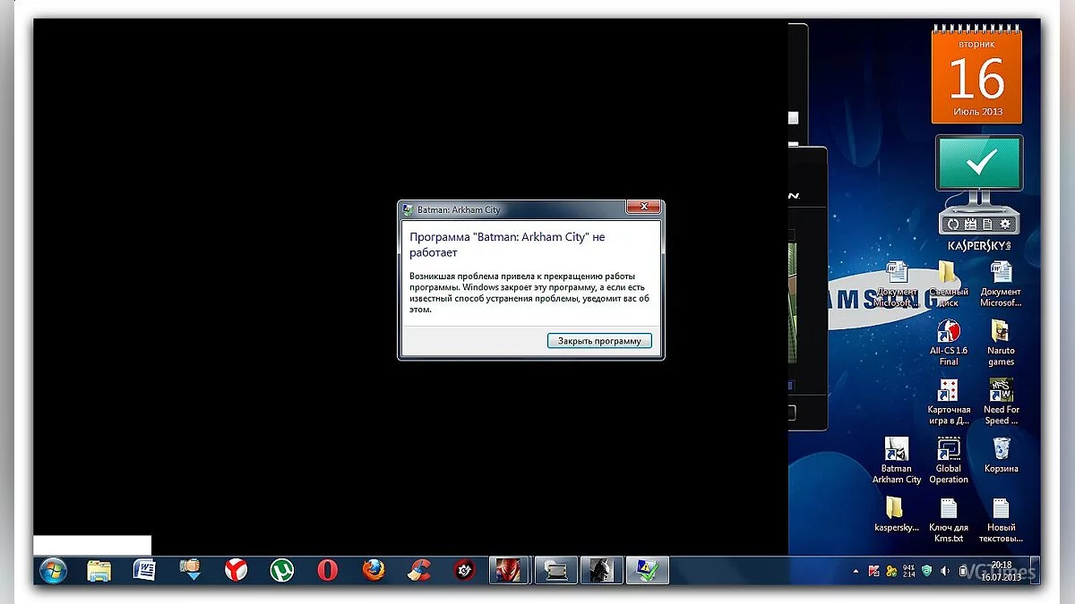Open the download manager taskbar icon with blue arrow
Screen dimensions: 1075x604
190,570
